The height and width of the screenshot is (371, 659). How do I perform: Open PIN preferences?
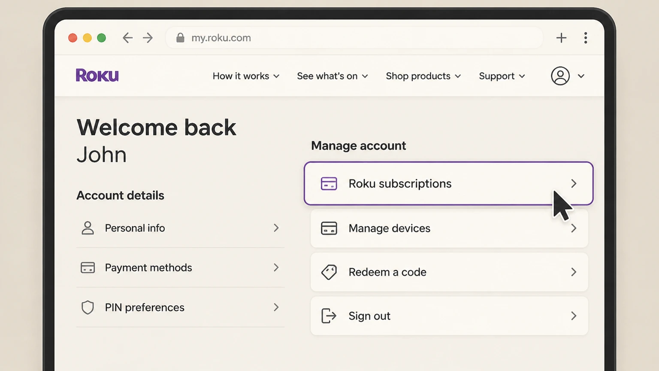[180, 307]
